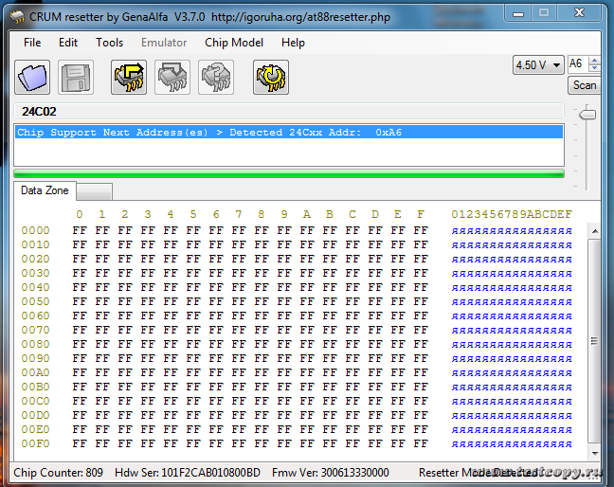Click the hex editor vertical scrollbar
This screenshot has height=487, width=614.
coord(594,341)
